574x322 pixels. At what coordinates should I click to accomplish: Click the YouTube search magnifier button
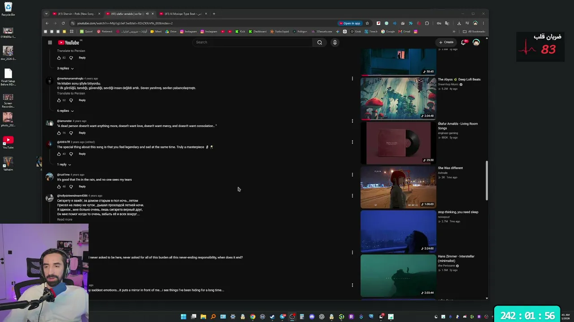point(319,42)
